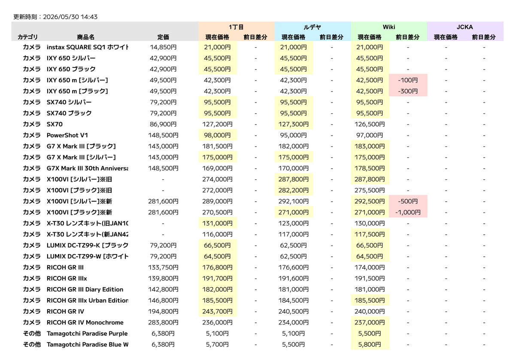Select the -300円 difference cell
Viewport: 515px width, 364px height.
tap(408, 91)
